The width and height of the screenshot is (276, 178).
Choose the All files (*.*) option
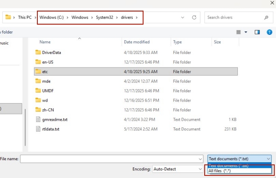click(239, 171)
